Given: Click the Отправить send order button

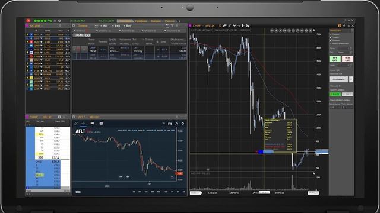Looking at the screenshot, I should tap(338, 79).
